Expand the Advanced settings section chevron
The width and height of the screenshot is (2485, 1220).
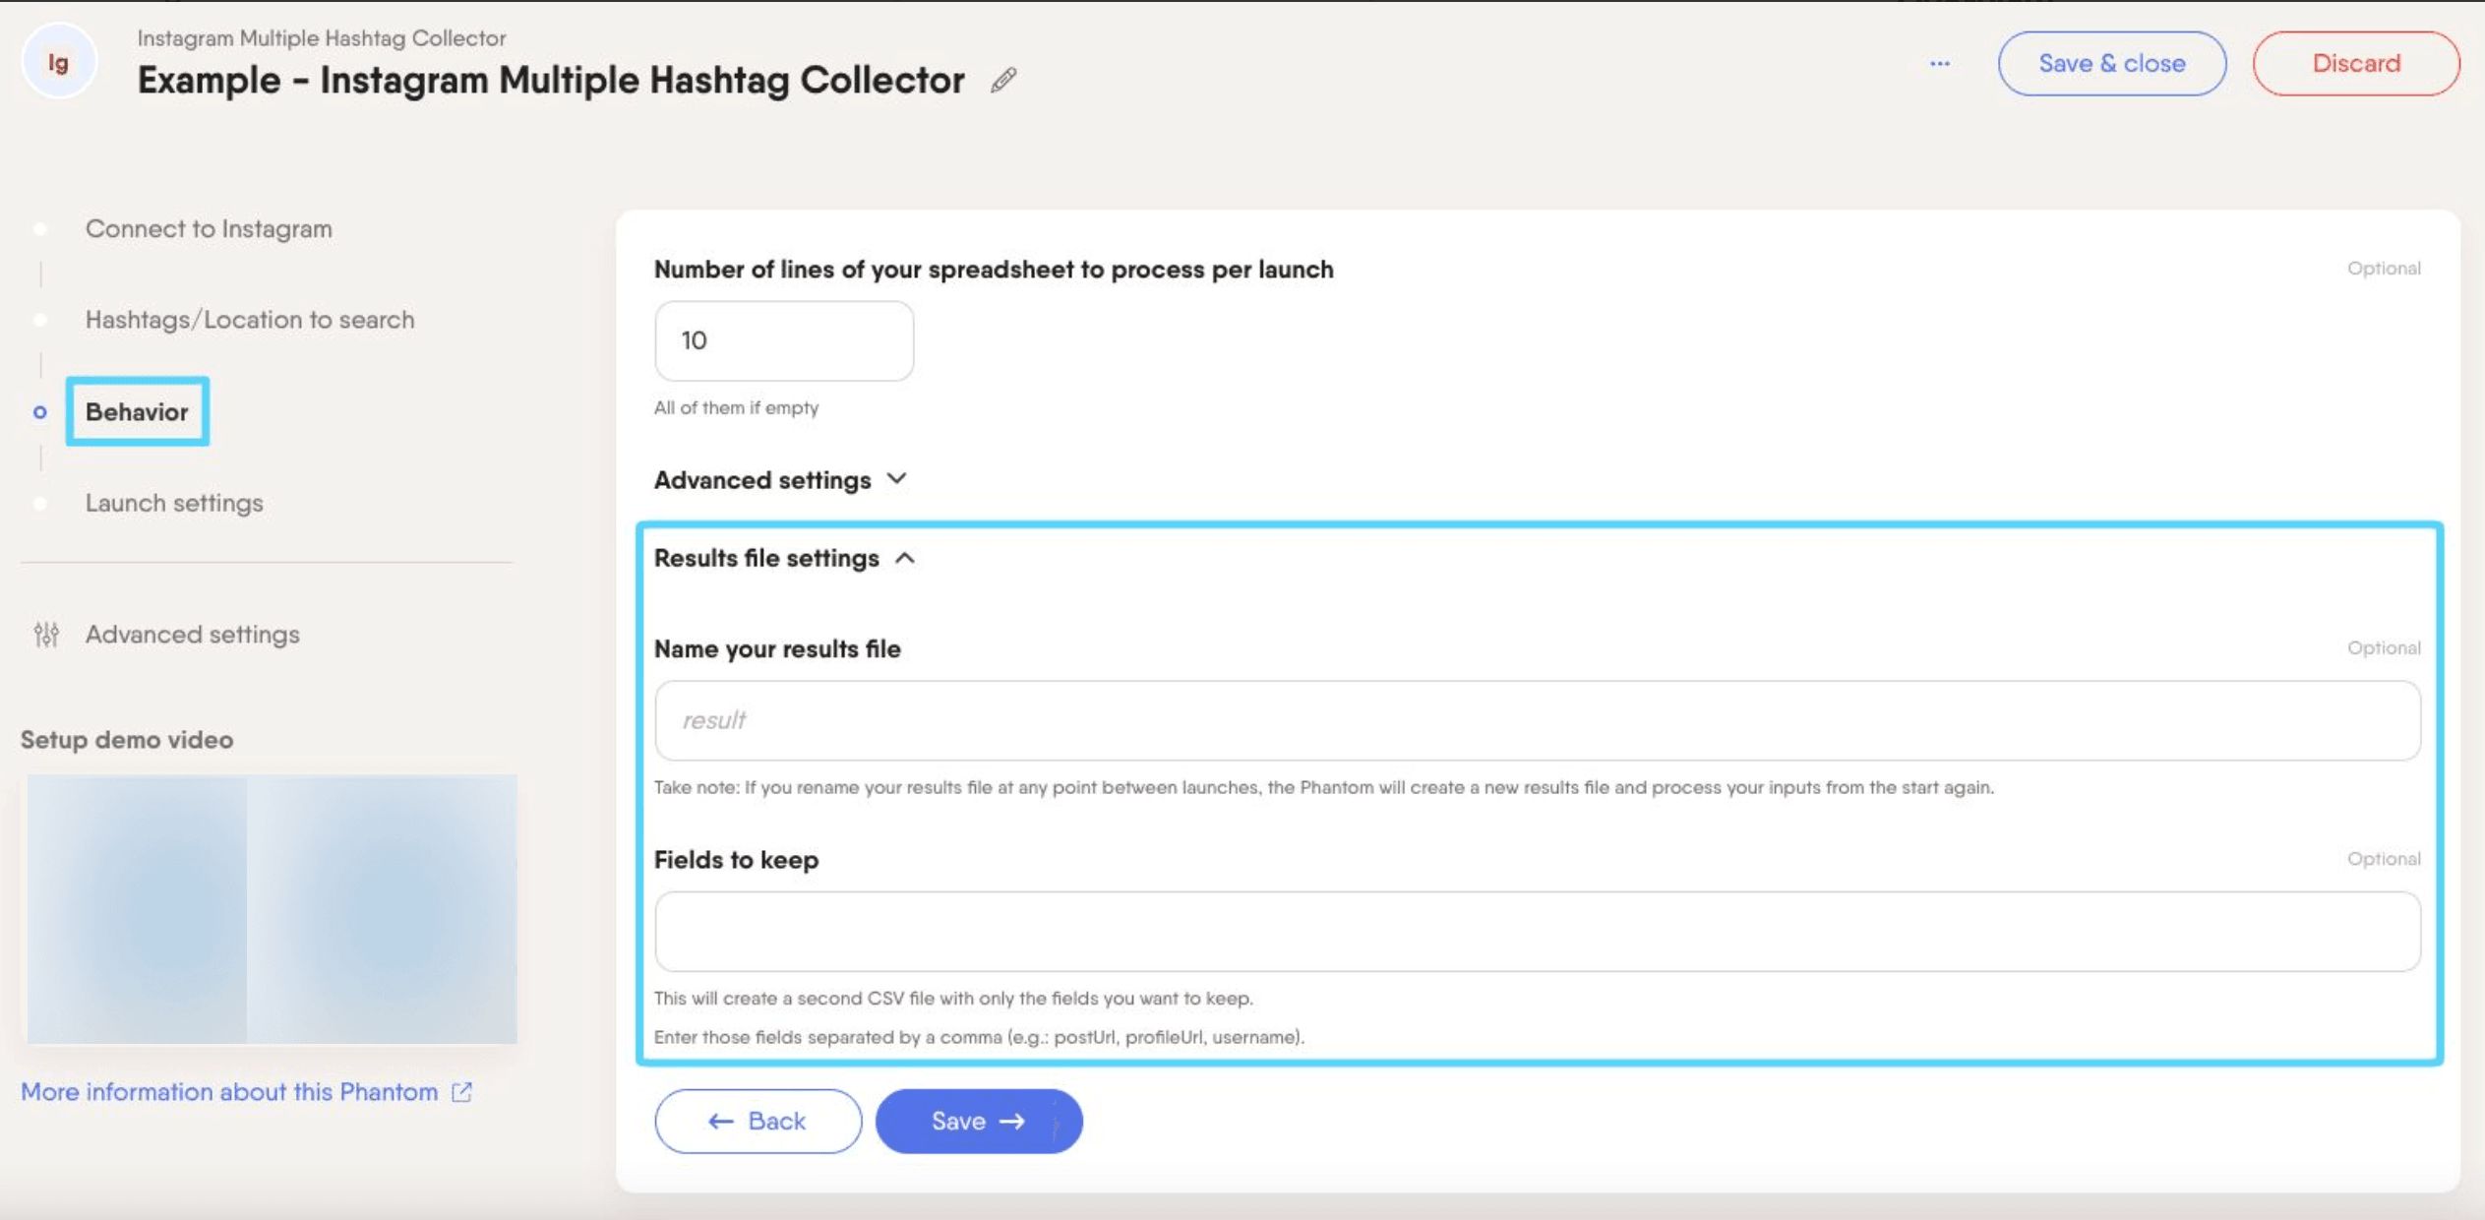click(x=896, y=479)
